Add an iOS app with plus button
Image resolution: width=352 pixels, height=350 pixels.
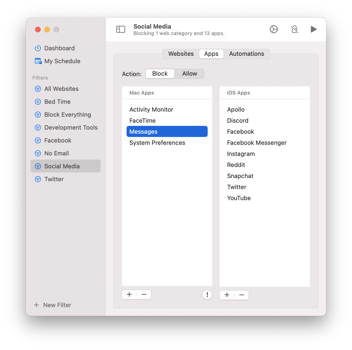pos(227,295)
